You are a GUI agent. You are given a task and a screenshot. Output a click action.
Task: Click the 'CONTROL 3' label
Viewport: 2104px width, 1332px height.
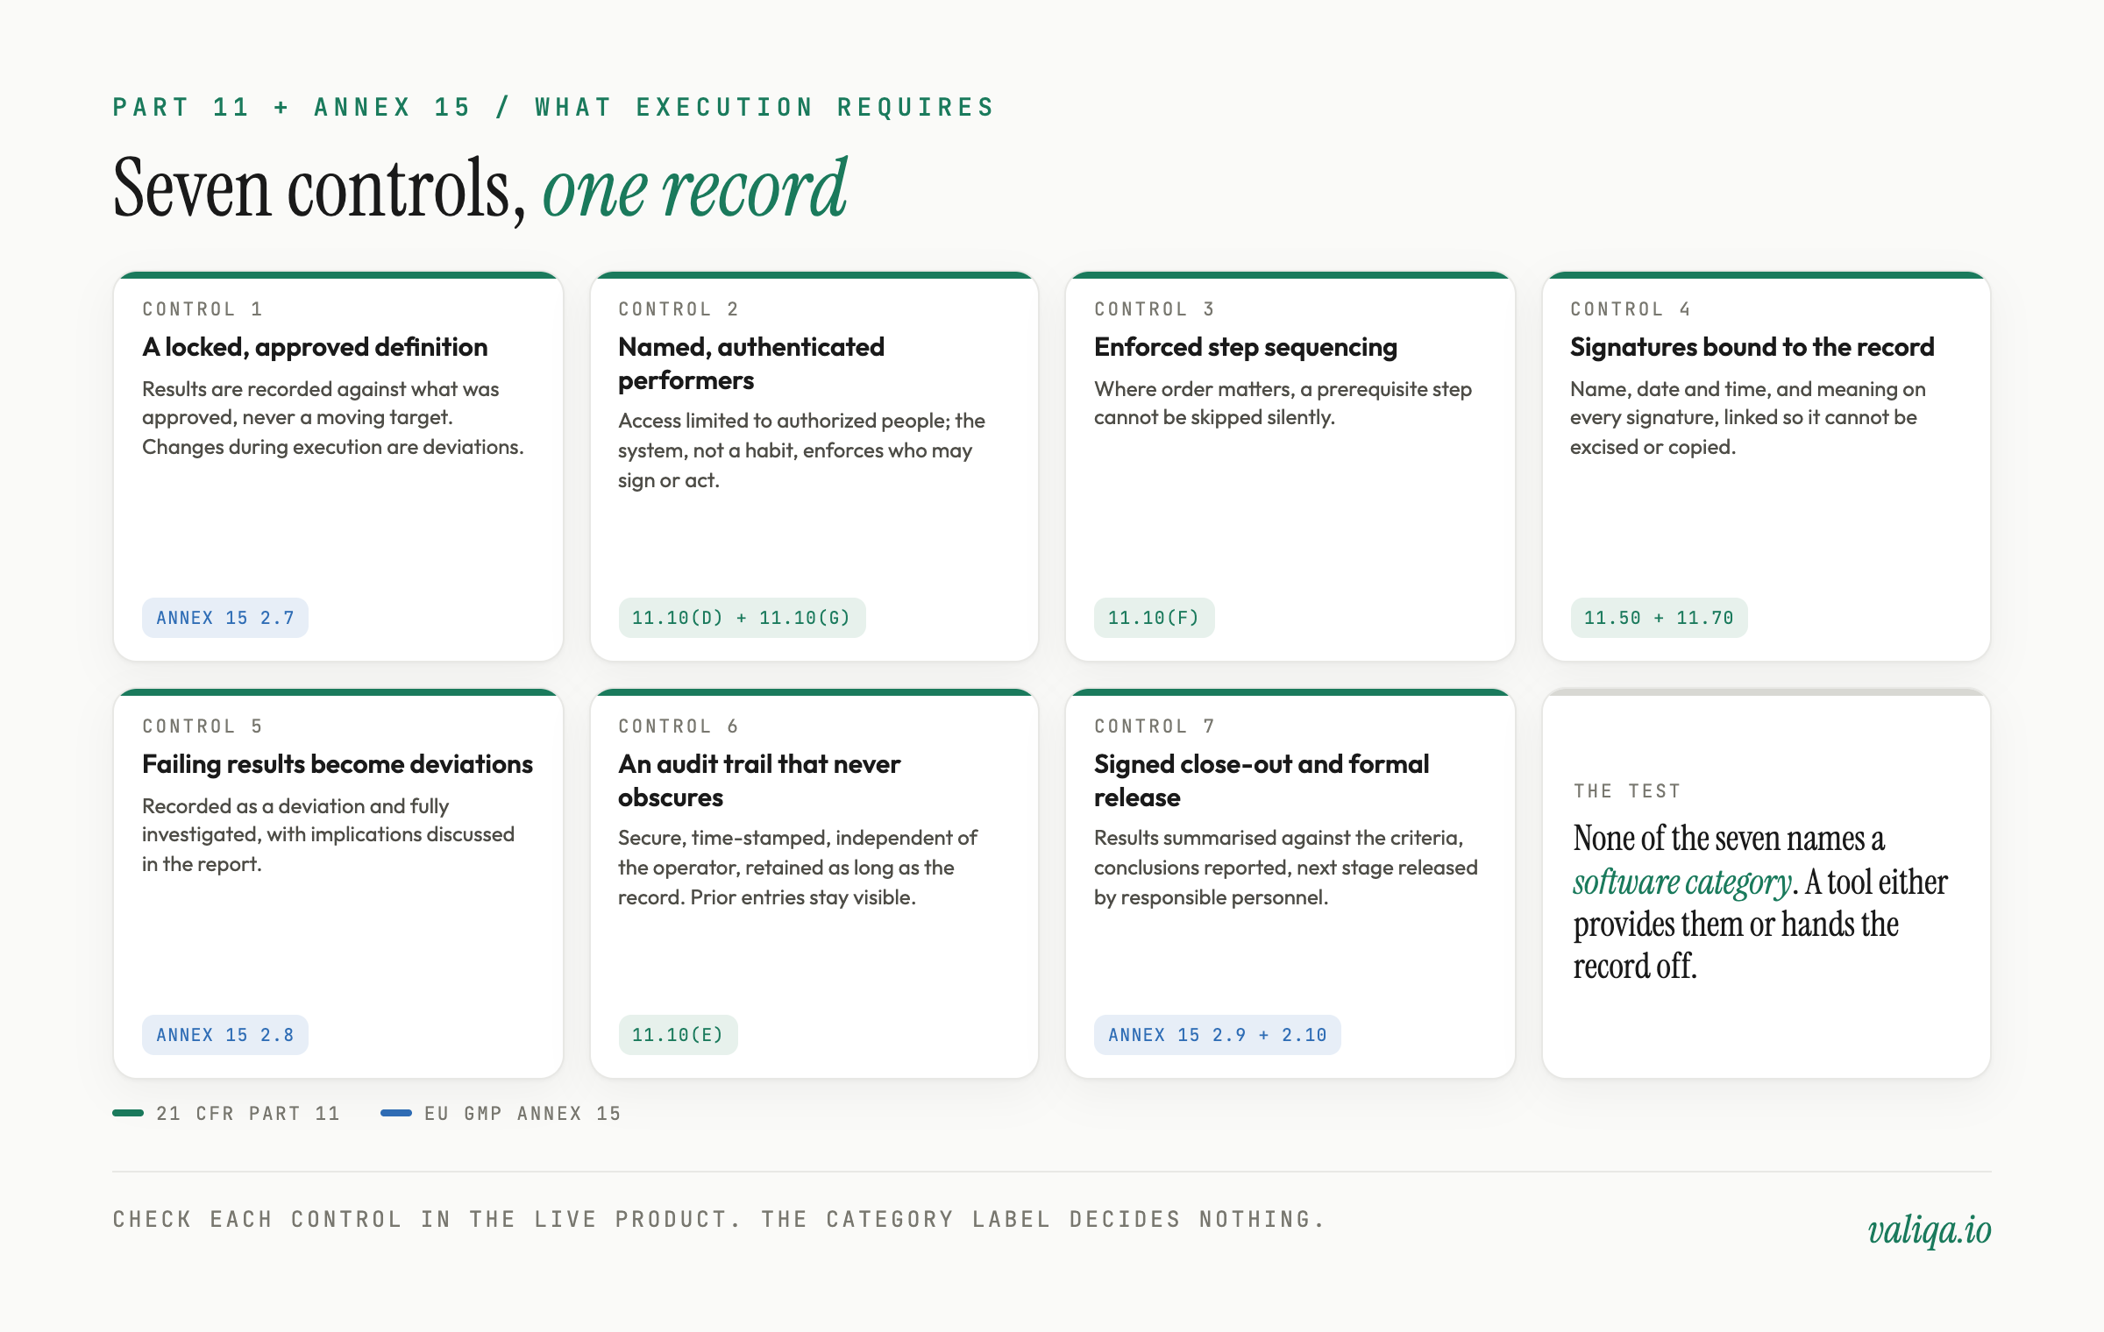(1155, 309)
